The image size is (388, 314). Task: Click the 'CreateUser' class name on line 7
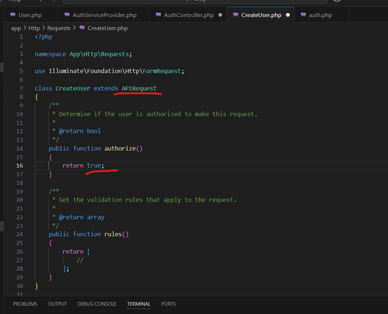(x=73, y=89)
